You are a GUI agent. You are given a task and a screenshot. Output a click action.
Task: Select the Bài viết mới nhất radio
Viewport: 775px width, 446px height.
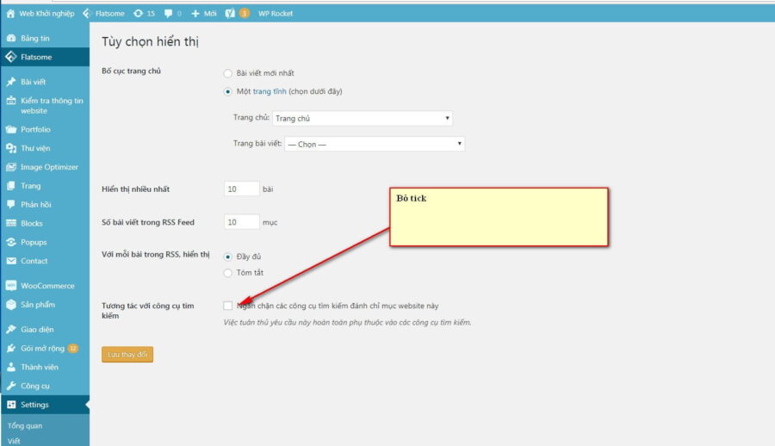tap(227, 73)
